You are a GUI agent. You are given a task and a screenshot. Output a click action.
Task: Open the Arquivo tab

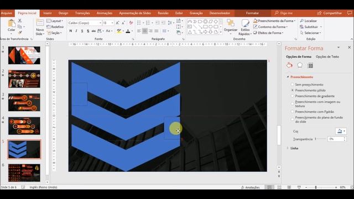[x=7, y=13]
